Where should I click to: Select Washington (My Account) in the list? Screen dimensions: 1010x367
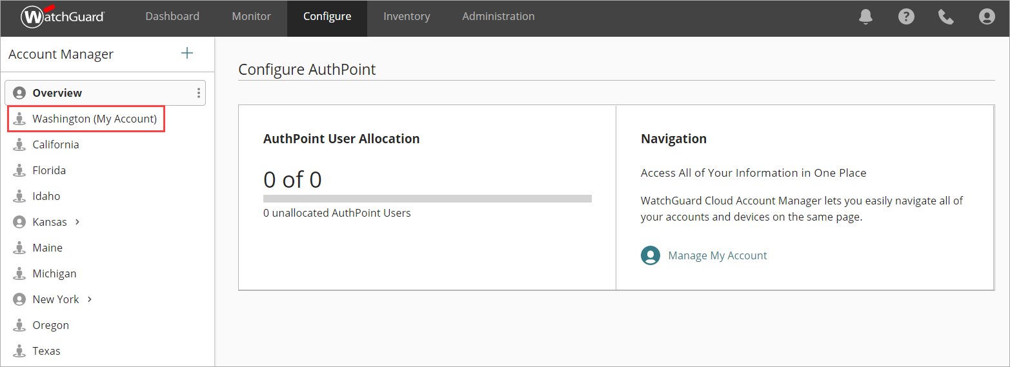tap(94, 119)
